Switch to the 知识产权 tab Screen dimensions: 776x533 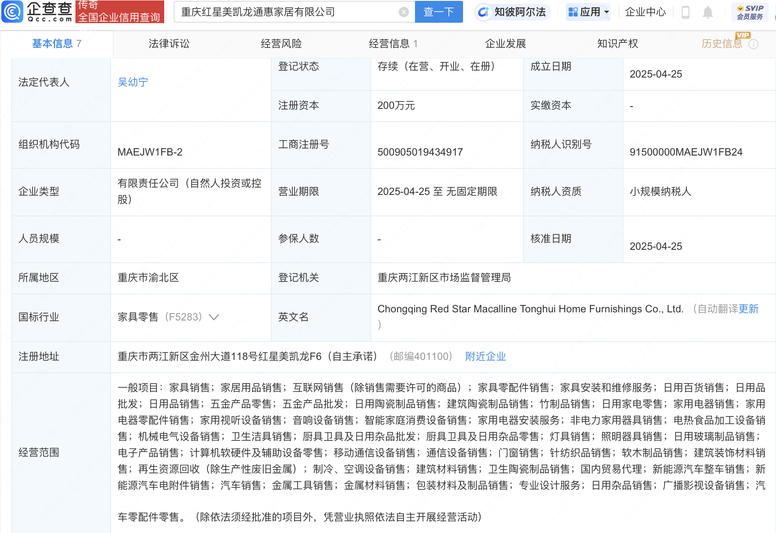coord(618,44)
